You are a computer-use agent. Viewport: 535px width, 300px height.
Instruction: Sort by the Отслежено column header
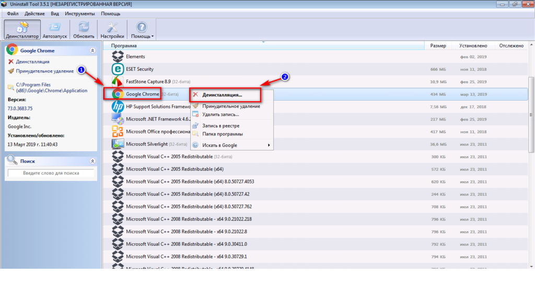tap(511, 46)
